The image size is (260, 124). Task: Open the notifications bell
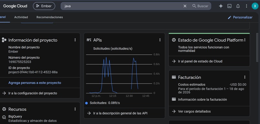coord(238,6)
